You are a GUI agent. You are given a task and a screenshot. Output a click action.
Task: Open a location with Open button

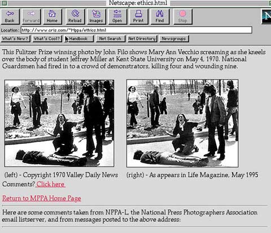pos(117,16)
